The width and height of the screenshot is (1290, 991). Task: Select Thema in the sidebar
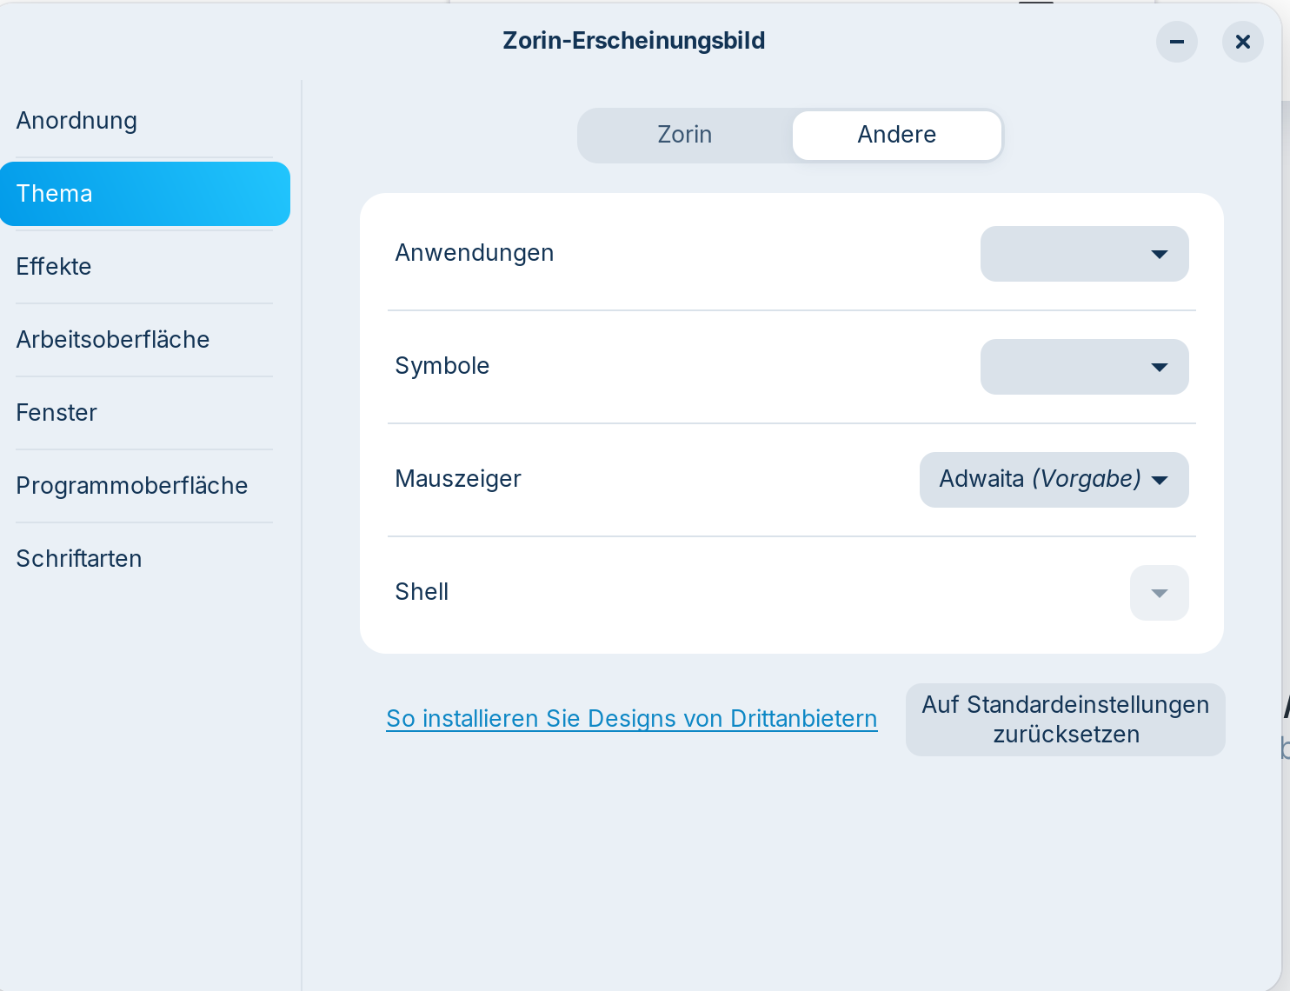[x=143, y=194]
